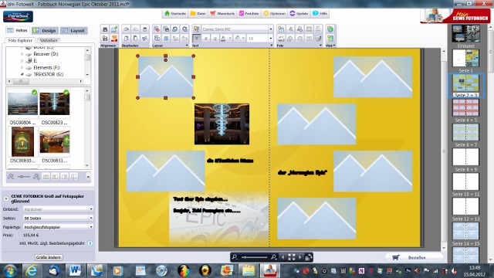Image resolution: width=494 pixels, height=278 pixels.
Task: Click the Bestellen order button
Action: click(x=413, y=257)
